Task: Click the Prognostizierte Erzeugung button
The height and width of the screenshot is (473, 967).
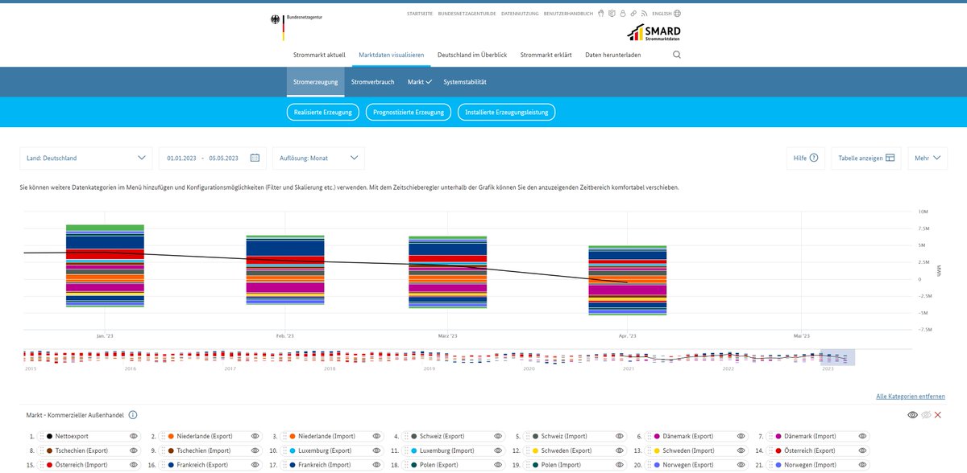Action: [409, 113]
